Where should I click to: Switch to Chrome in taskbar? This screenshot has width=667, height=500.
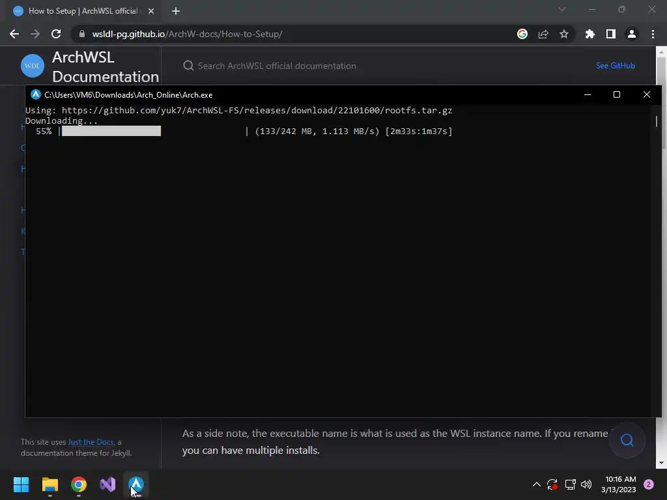tap(79, 484)
